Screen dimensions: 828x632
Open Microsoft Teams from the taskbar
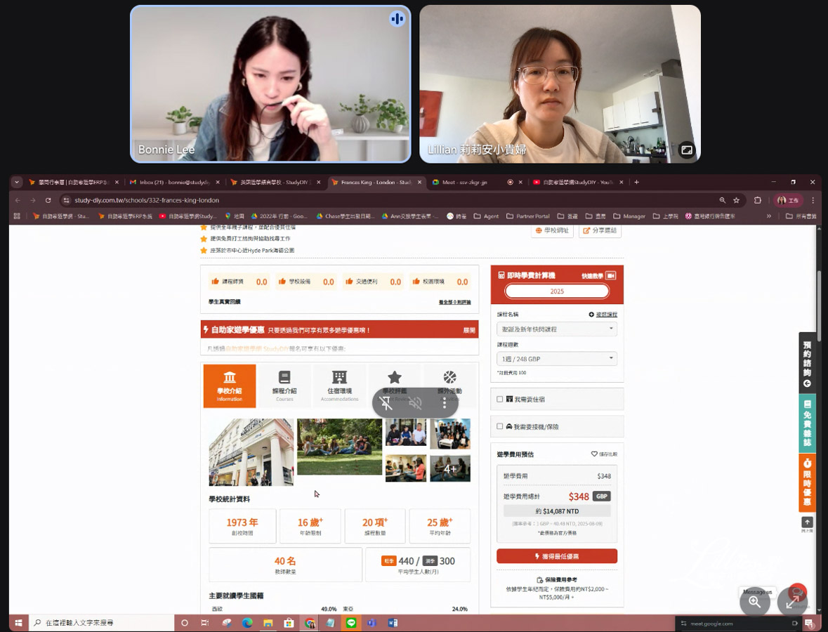click(372, 623)
